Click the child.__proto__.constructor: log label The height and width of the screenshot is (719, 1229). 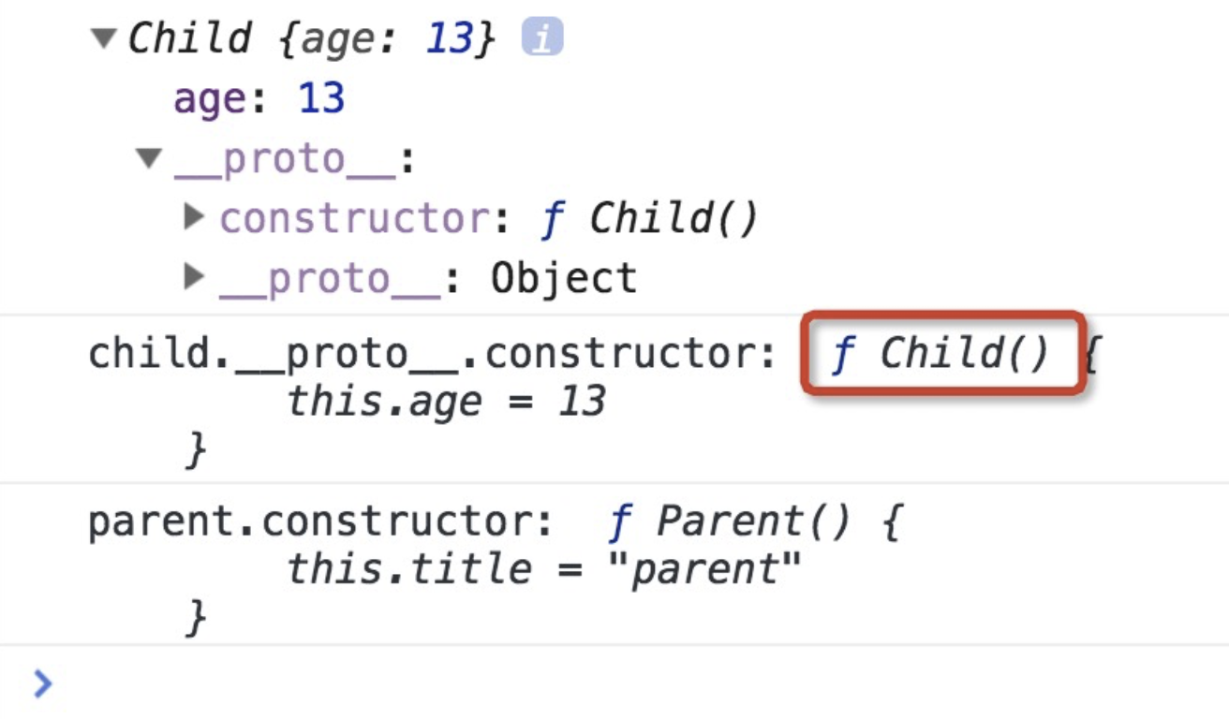pos(433,354)
